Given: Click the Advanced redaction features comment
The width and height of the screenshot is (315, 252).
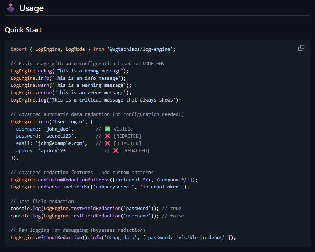Looking at the screenshot, I should point(82,172).
